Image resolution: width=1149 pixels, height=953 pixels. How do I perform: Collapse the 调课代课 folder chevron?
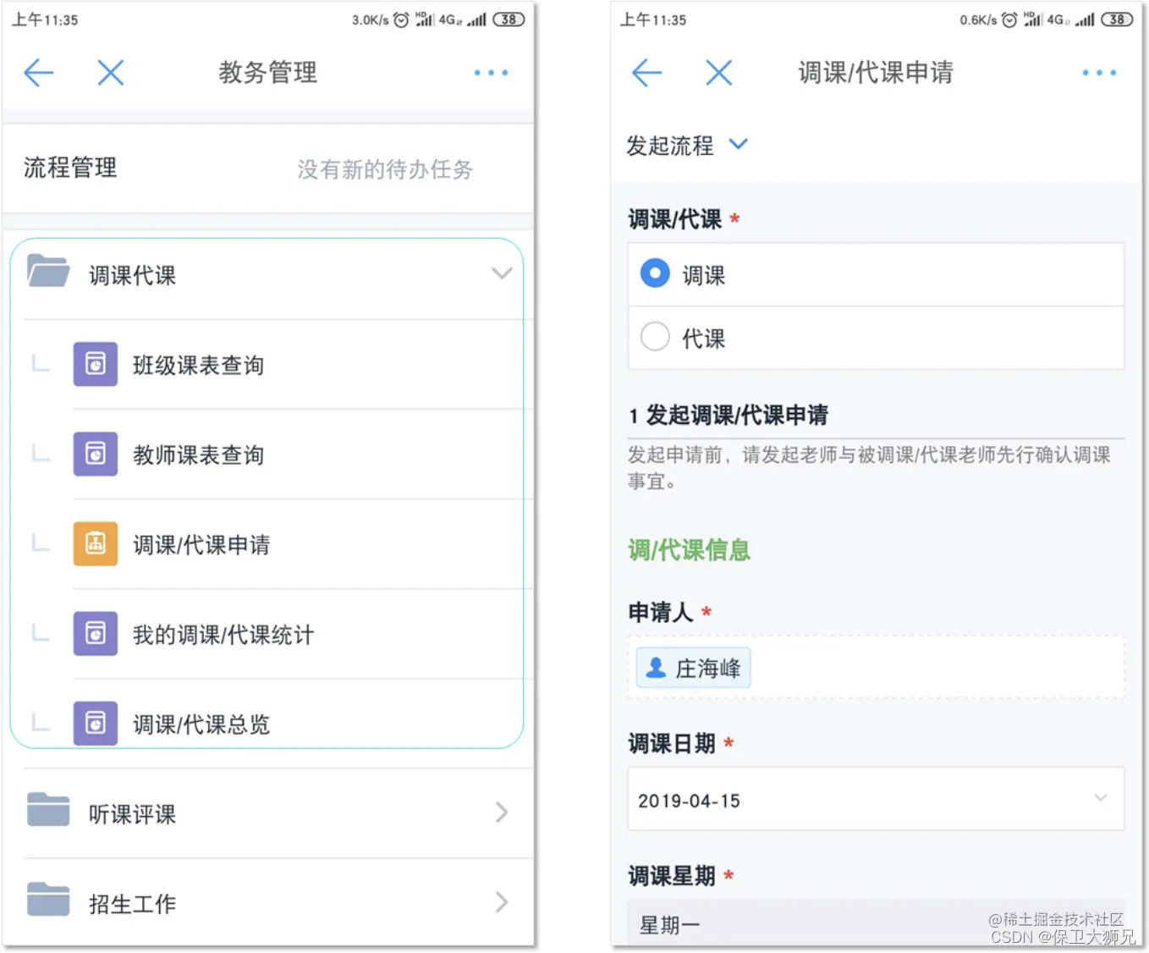502,273
